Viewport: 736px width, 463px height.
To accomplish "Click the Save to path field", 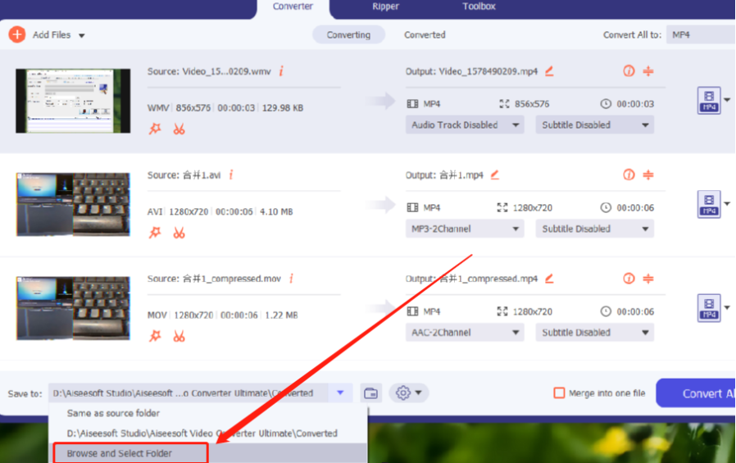I will (x=188, y=393).
